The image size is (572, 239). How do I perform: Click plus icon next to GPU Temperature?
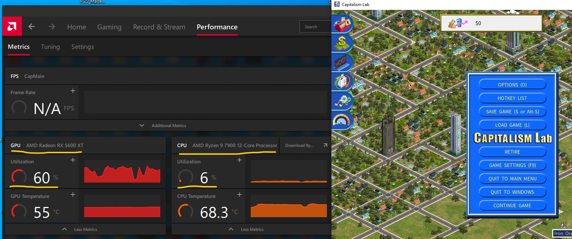[73, 195]
